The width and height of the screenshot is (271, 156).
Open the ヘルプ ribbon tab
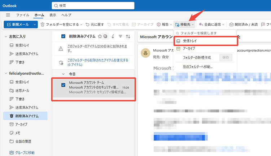(x=66, y=15)
